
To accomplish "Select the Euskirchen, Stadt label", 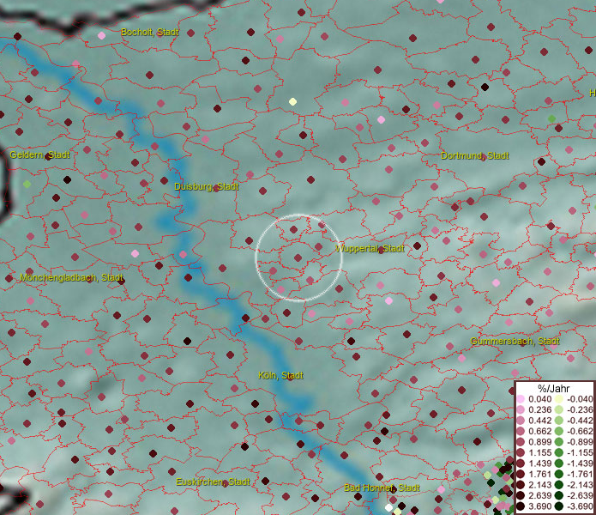I will coord(213,482).
